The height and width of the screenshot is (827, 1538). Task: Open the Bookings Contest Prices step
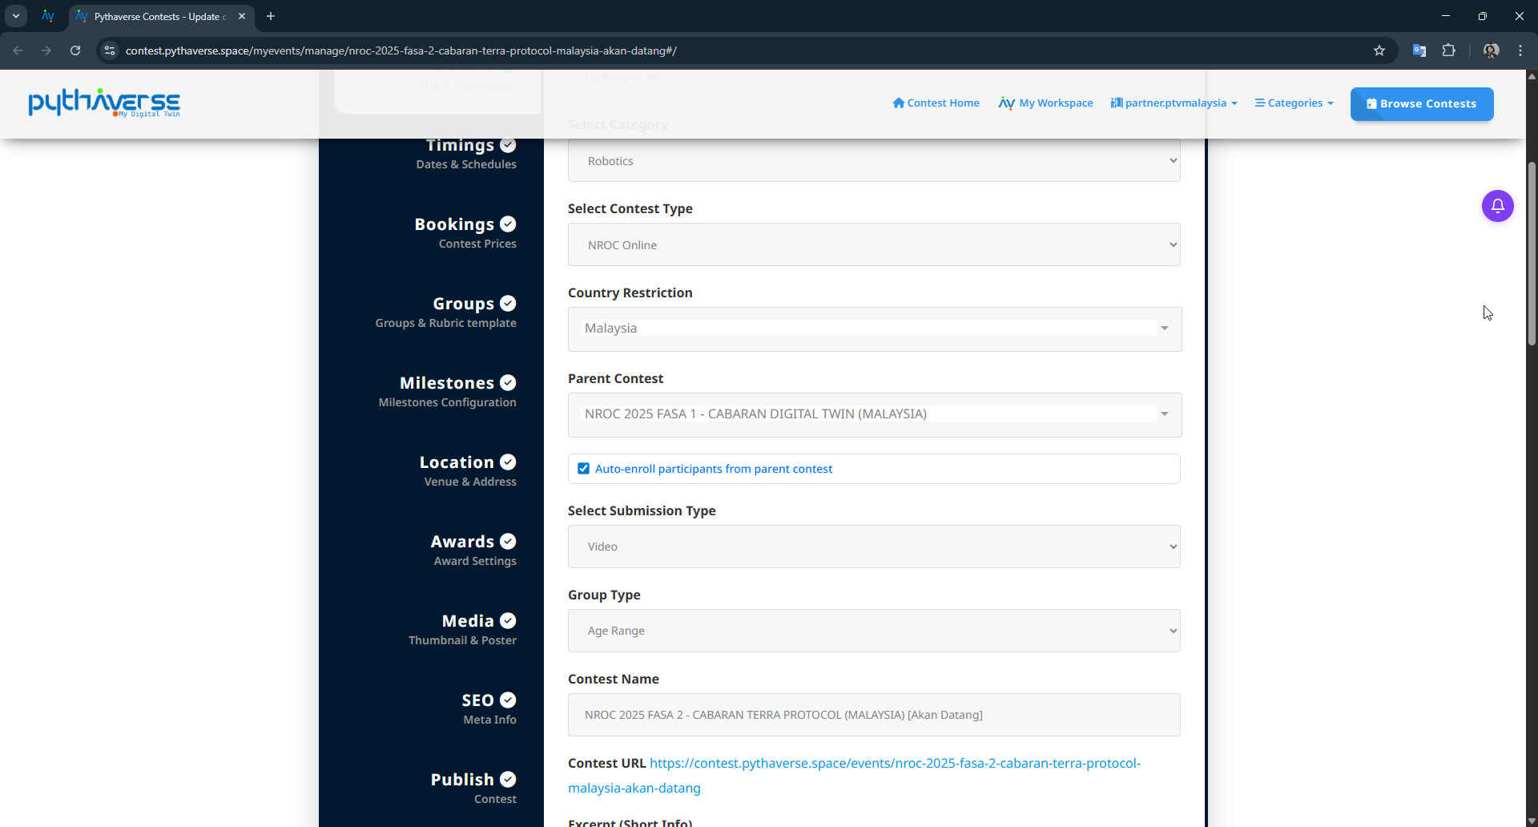[465, 232]
